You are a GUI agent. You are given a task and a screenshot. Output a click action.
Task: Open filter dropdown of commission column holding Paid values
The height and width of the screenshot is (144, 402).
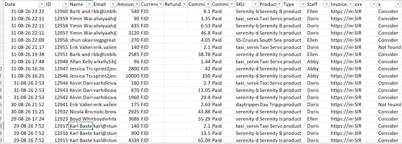click(x=231, y=4)
